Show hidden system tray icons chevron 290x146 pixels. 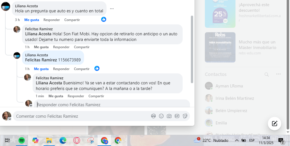point(237,140)
